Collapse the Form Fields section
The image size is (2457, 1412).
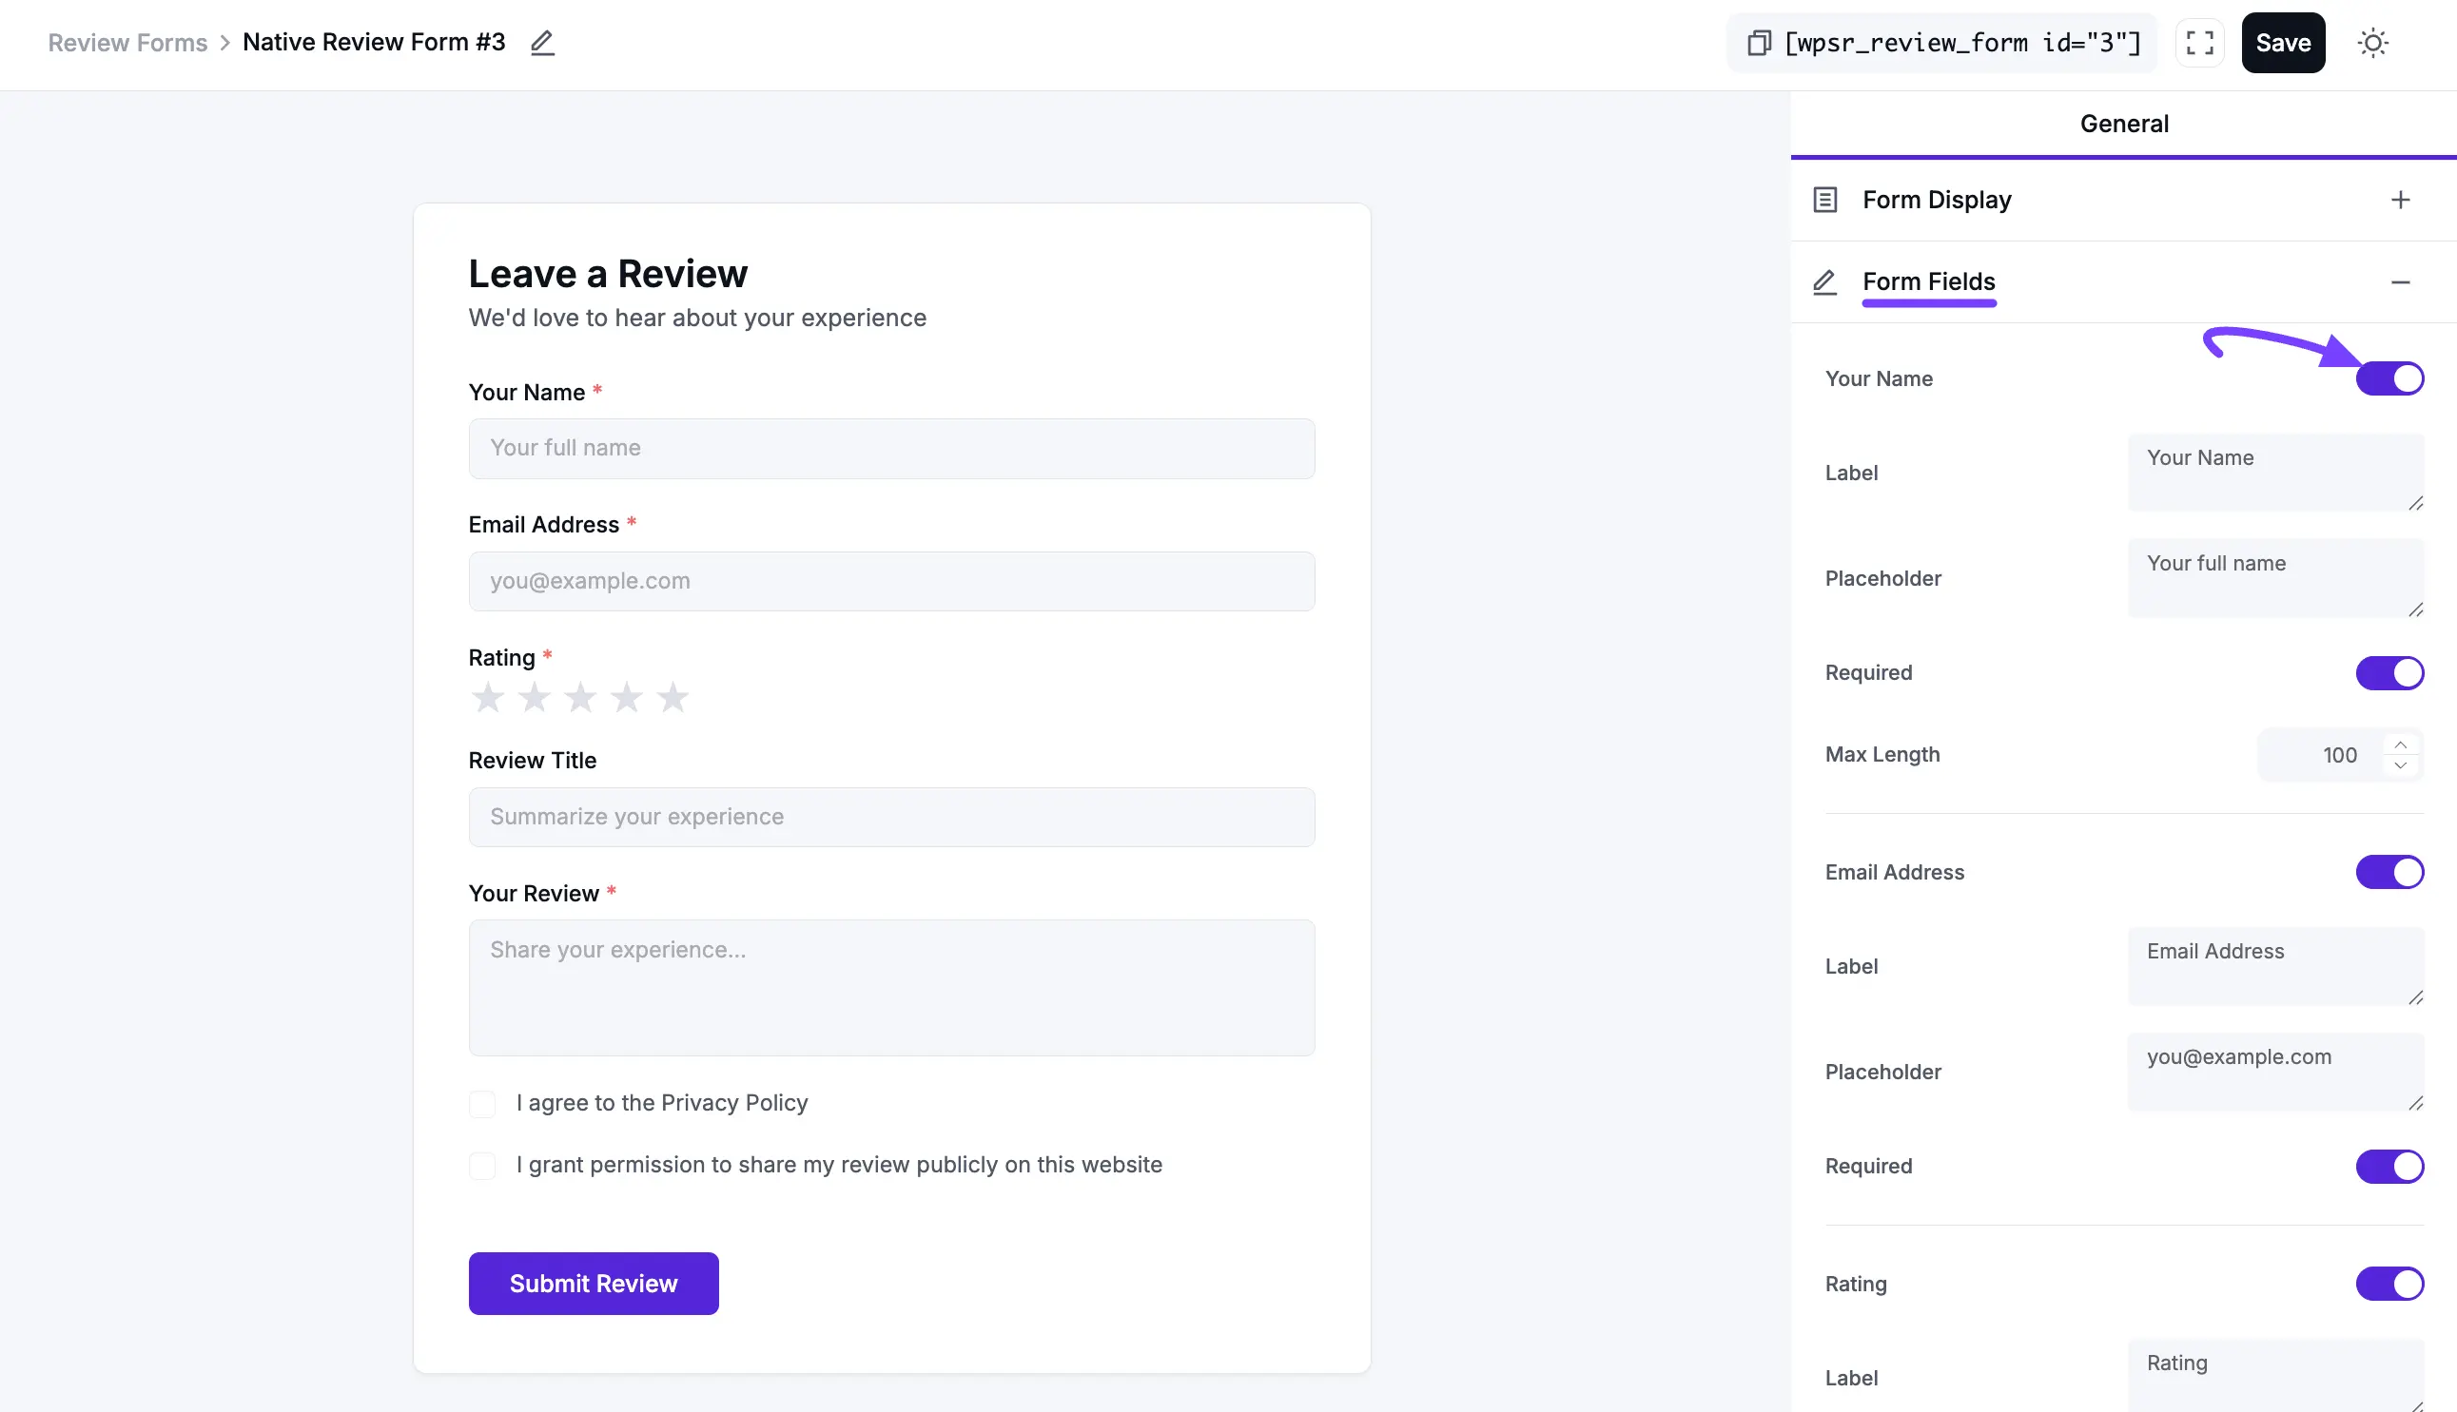click(x=2402, y=280)
